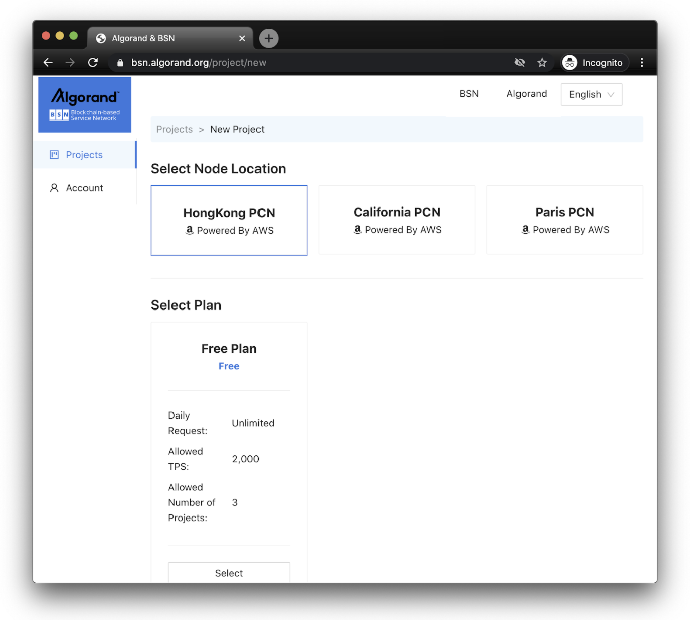
Task: Select the Paris PCN node location
Action: 564,220
